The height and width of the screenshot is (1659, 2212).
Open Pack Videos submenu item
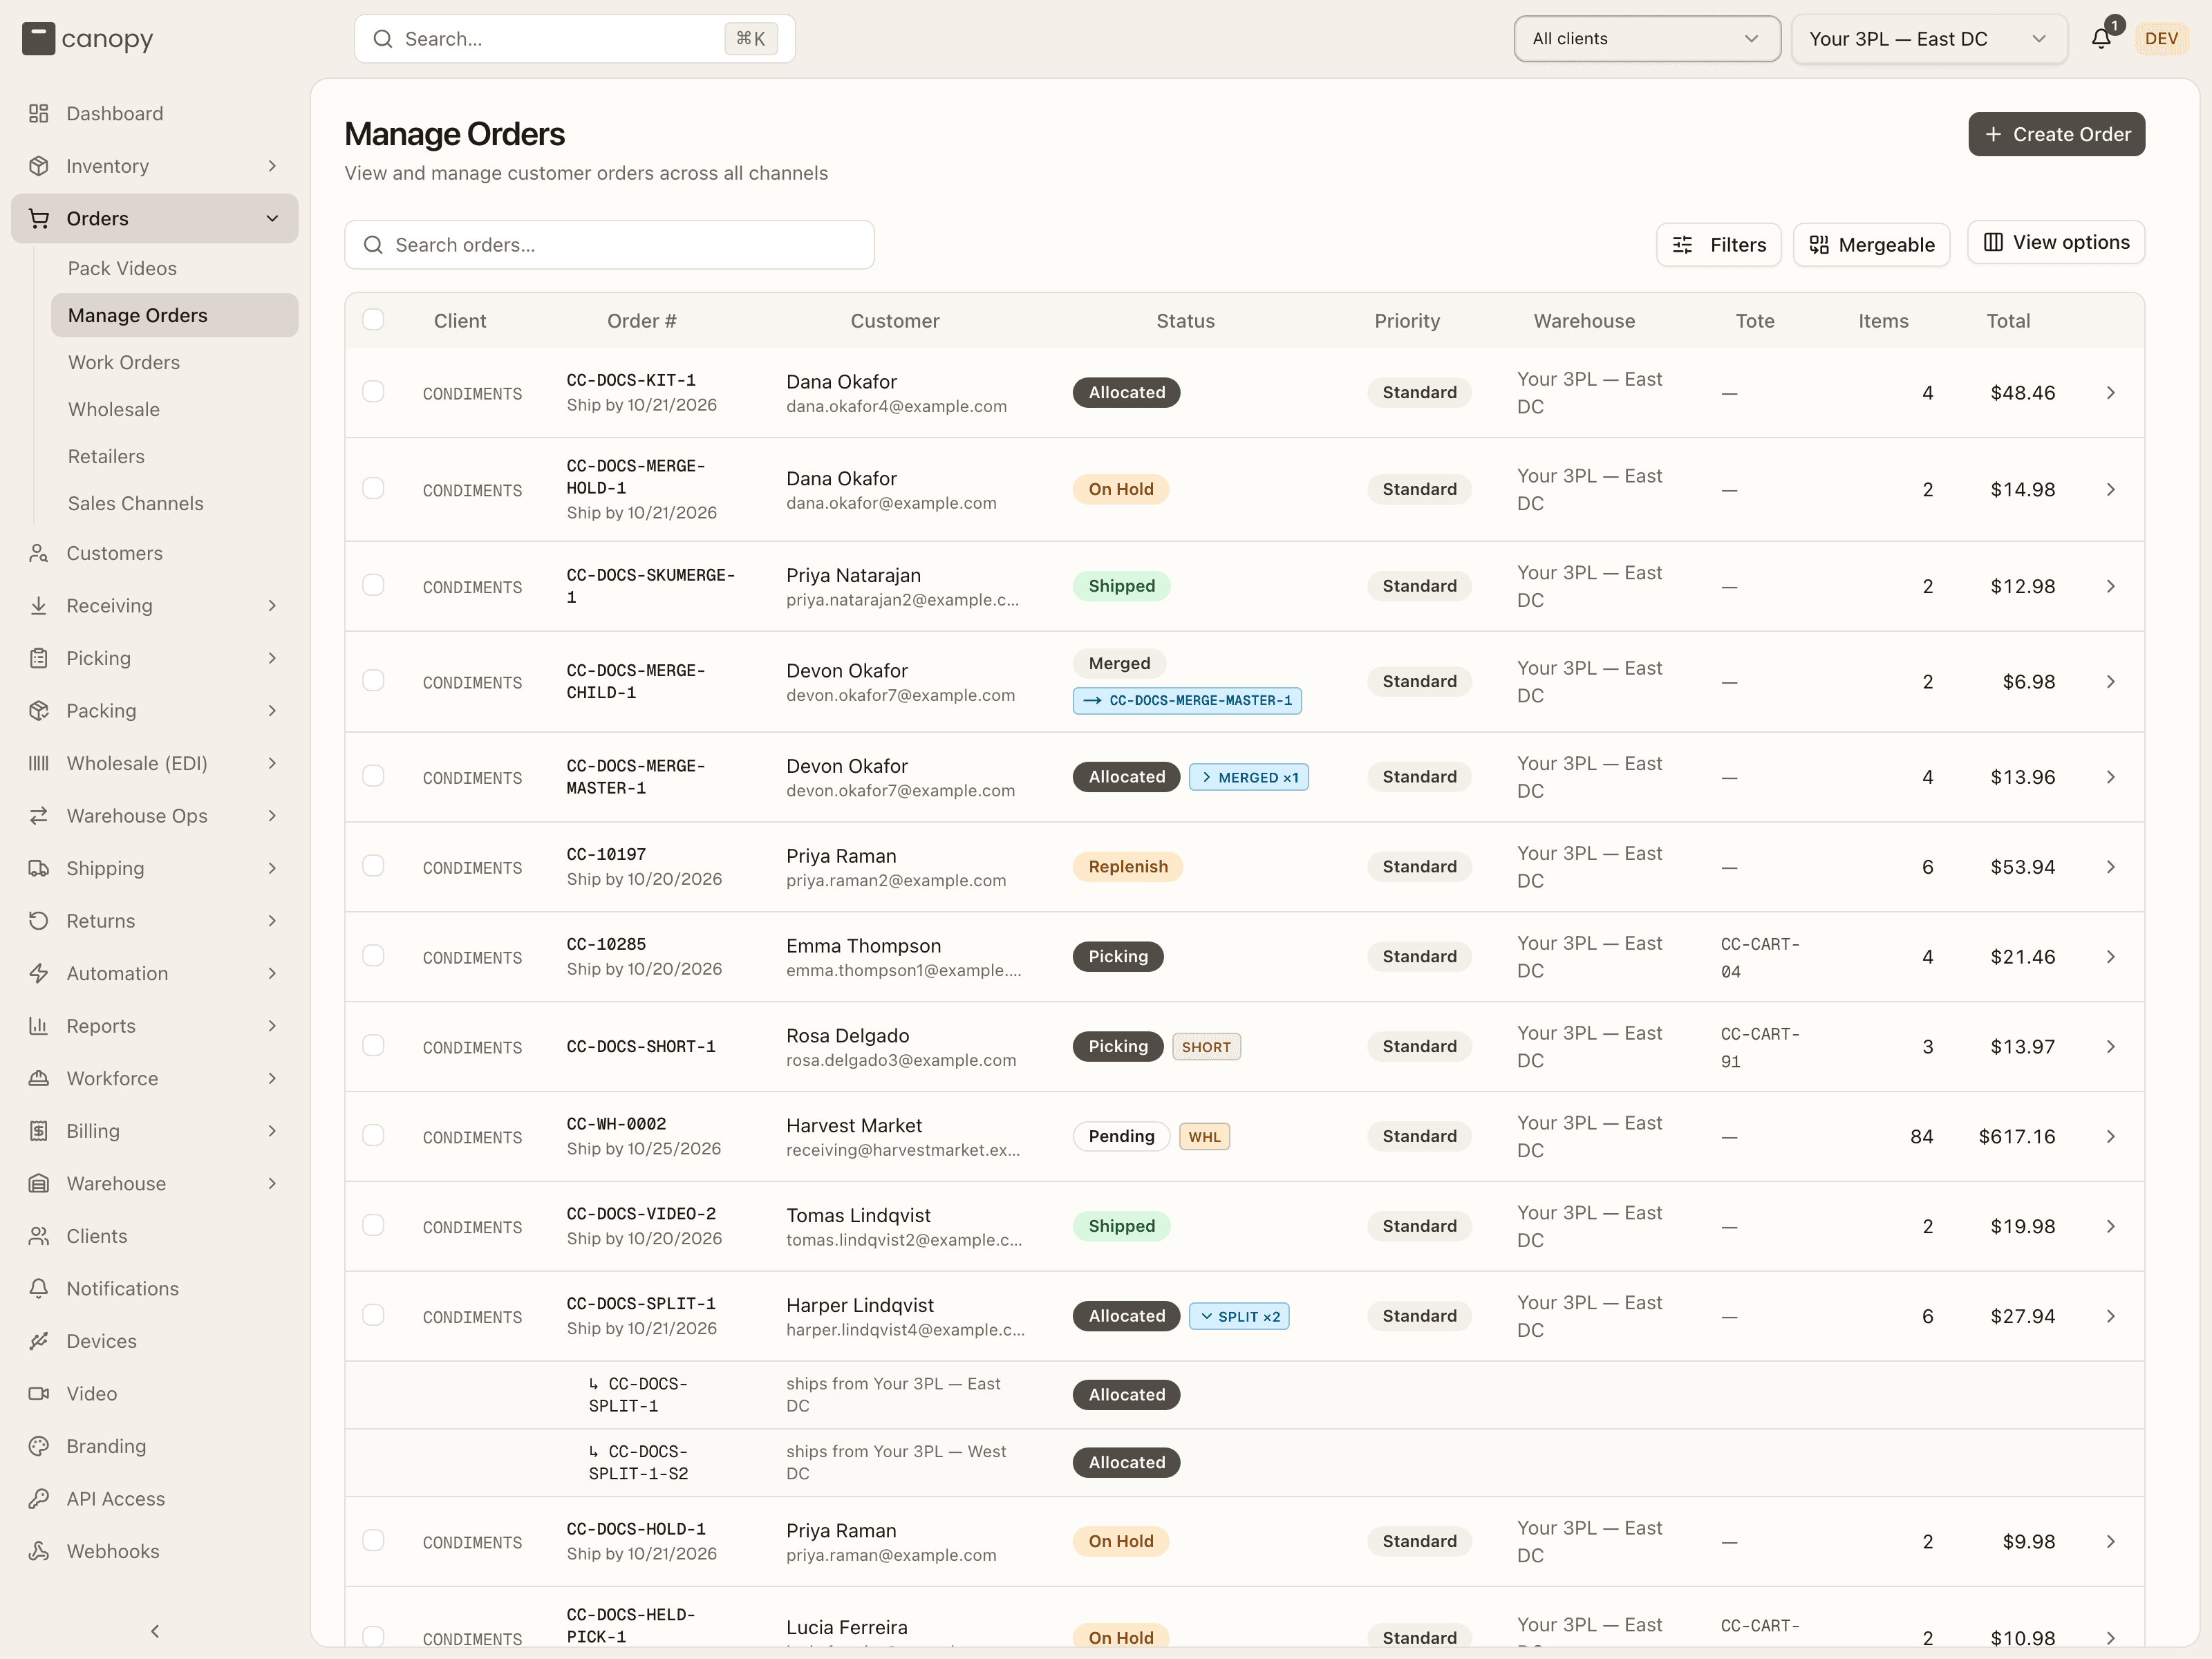click(x=122, y=268)
